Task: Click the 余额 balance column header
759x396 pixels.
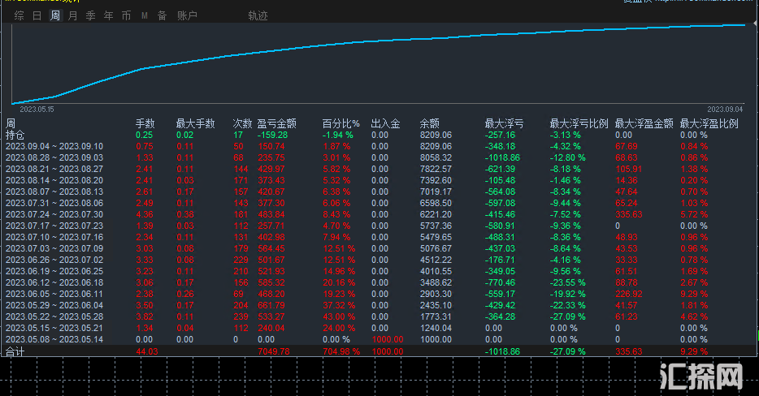Action: click(x=429, y=124)
